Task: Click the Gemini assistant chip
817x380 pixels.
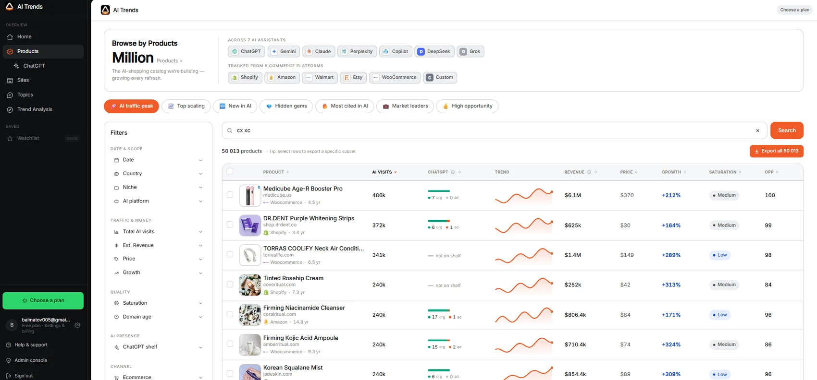Action: tap(284, 51)
